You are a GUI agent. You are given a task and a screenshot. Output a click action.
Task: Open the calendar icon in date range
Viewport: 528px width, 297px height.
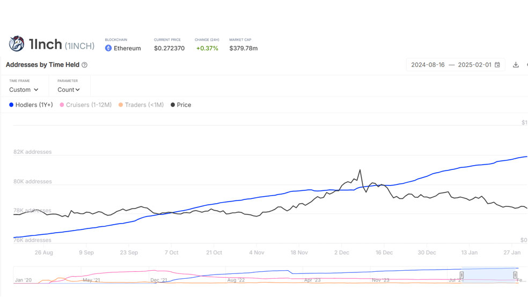point(497,64)
